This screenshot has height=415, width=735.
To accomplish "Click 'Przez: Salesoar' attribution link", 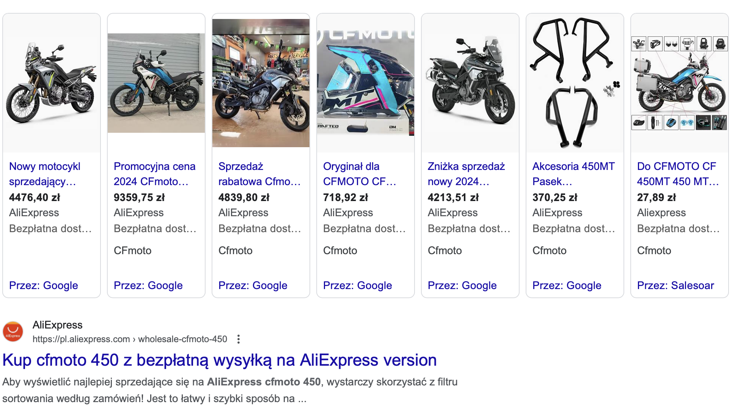I will click(675, 285).
